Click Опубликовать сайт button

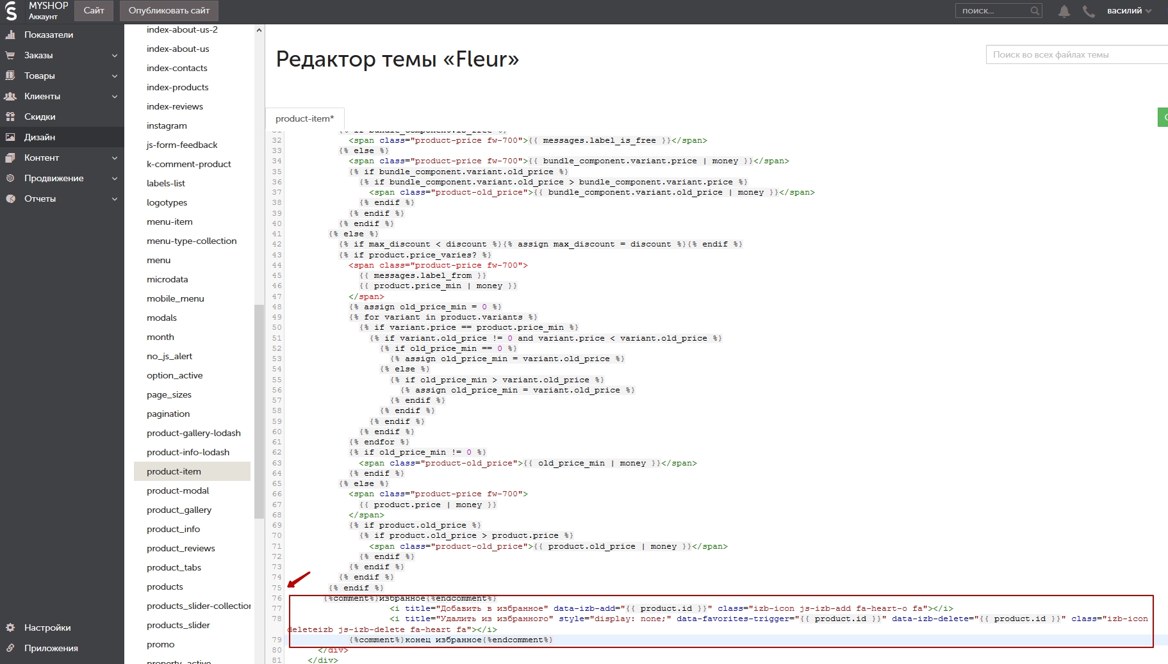(x=169, y=10)
